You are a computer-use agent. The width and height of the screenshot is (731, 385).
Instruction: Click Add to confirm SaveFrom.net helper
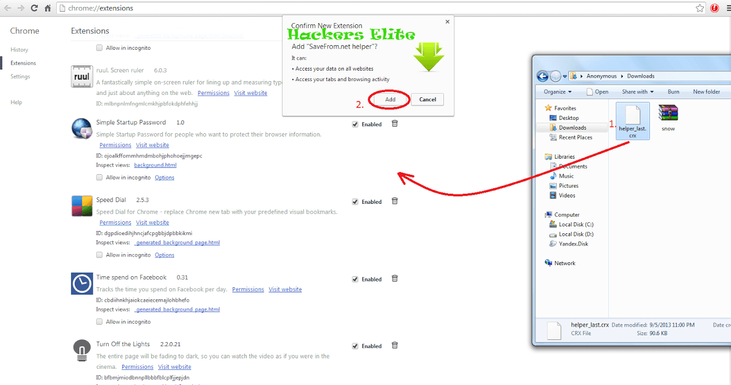[x=390, y=100]
